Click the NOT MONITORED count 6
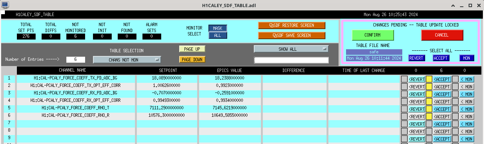This screenshot has width=484, height=144. [75, 36]
